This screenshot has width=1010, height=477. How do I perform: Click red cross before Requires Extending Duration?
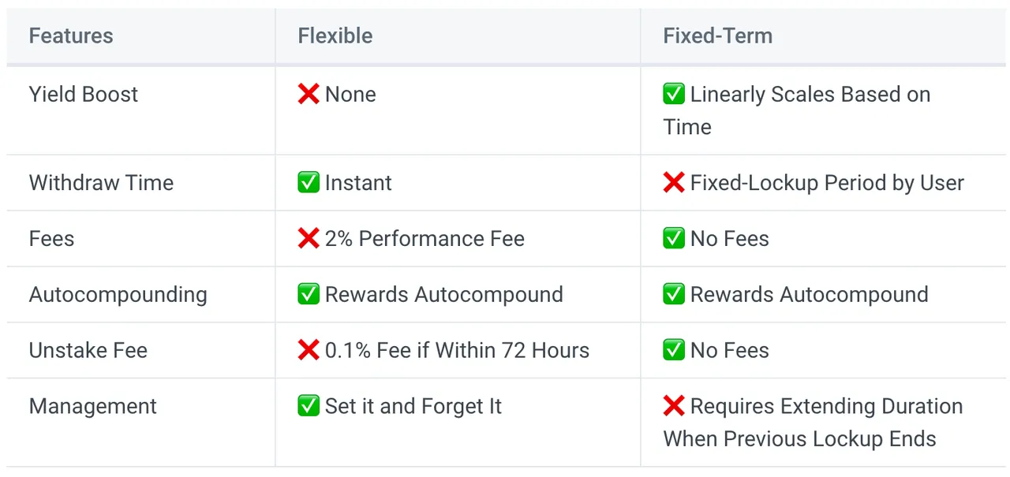(x=674, y=407)
